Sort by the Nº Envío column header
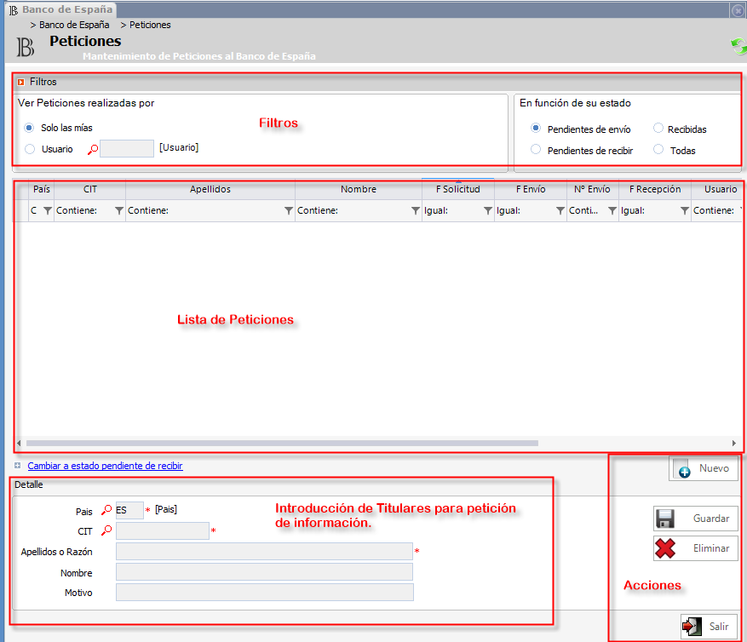Image resolution: width=747 pixels, height=642 pixels. [x=592, y=189]
